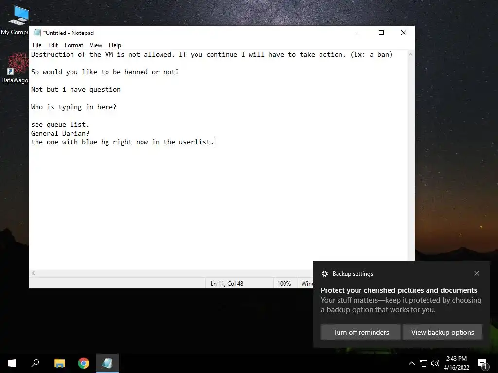The height and width of the screenshot is (373, 498).
Task: Click the 'Destruction of the VM' line
Action: 212,54
